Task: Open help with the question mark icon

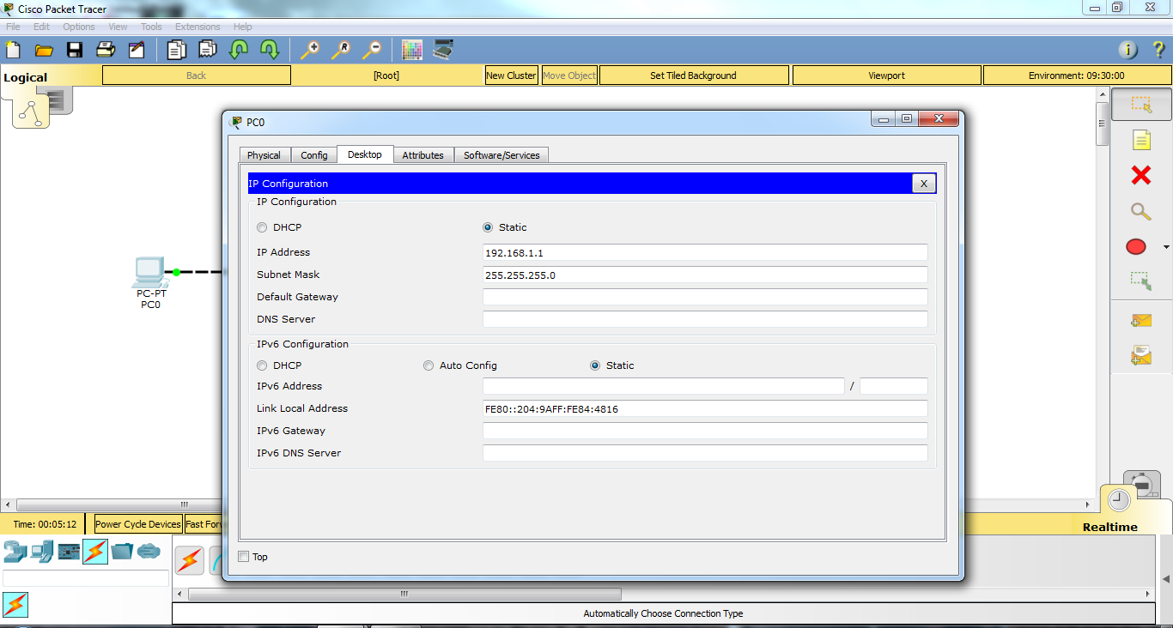Action: [1158, 50]
